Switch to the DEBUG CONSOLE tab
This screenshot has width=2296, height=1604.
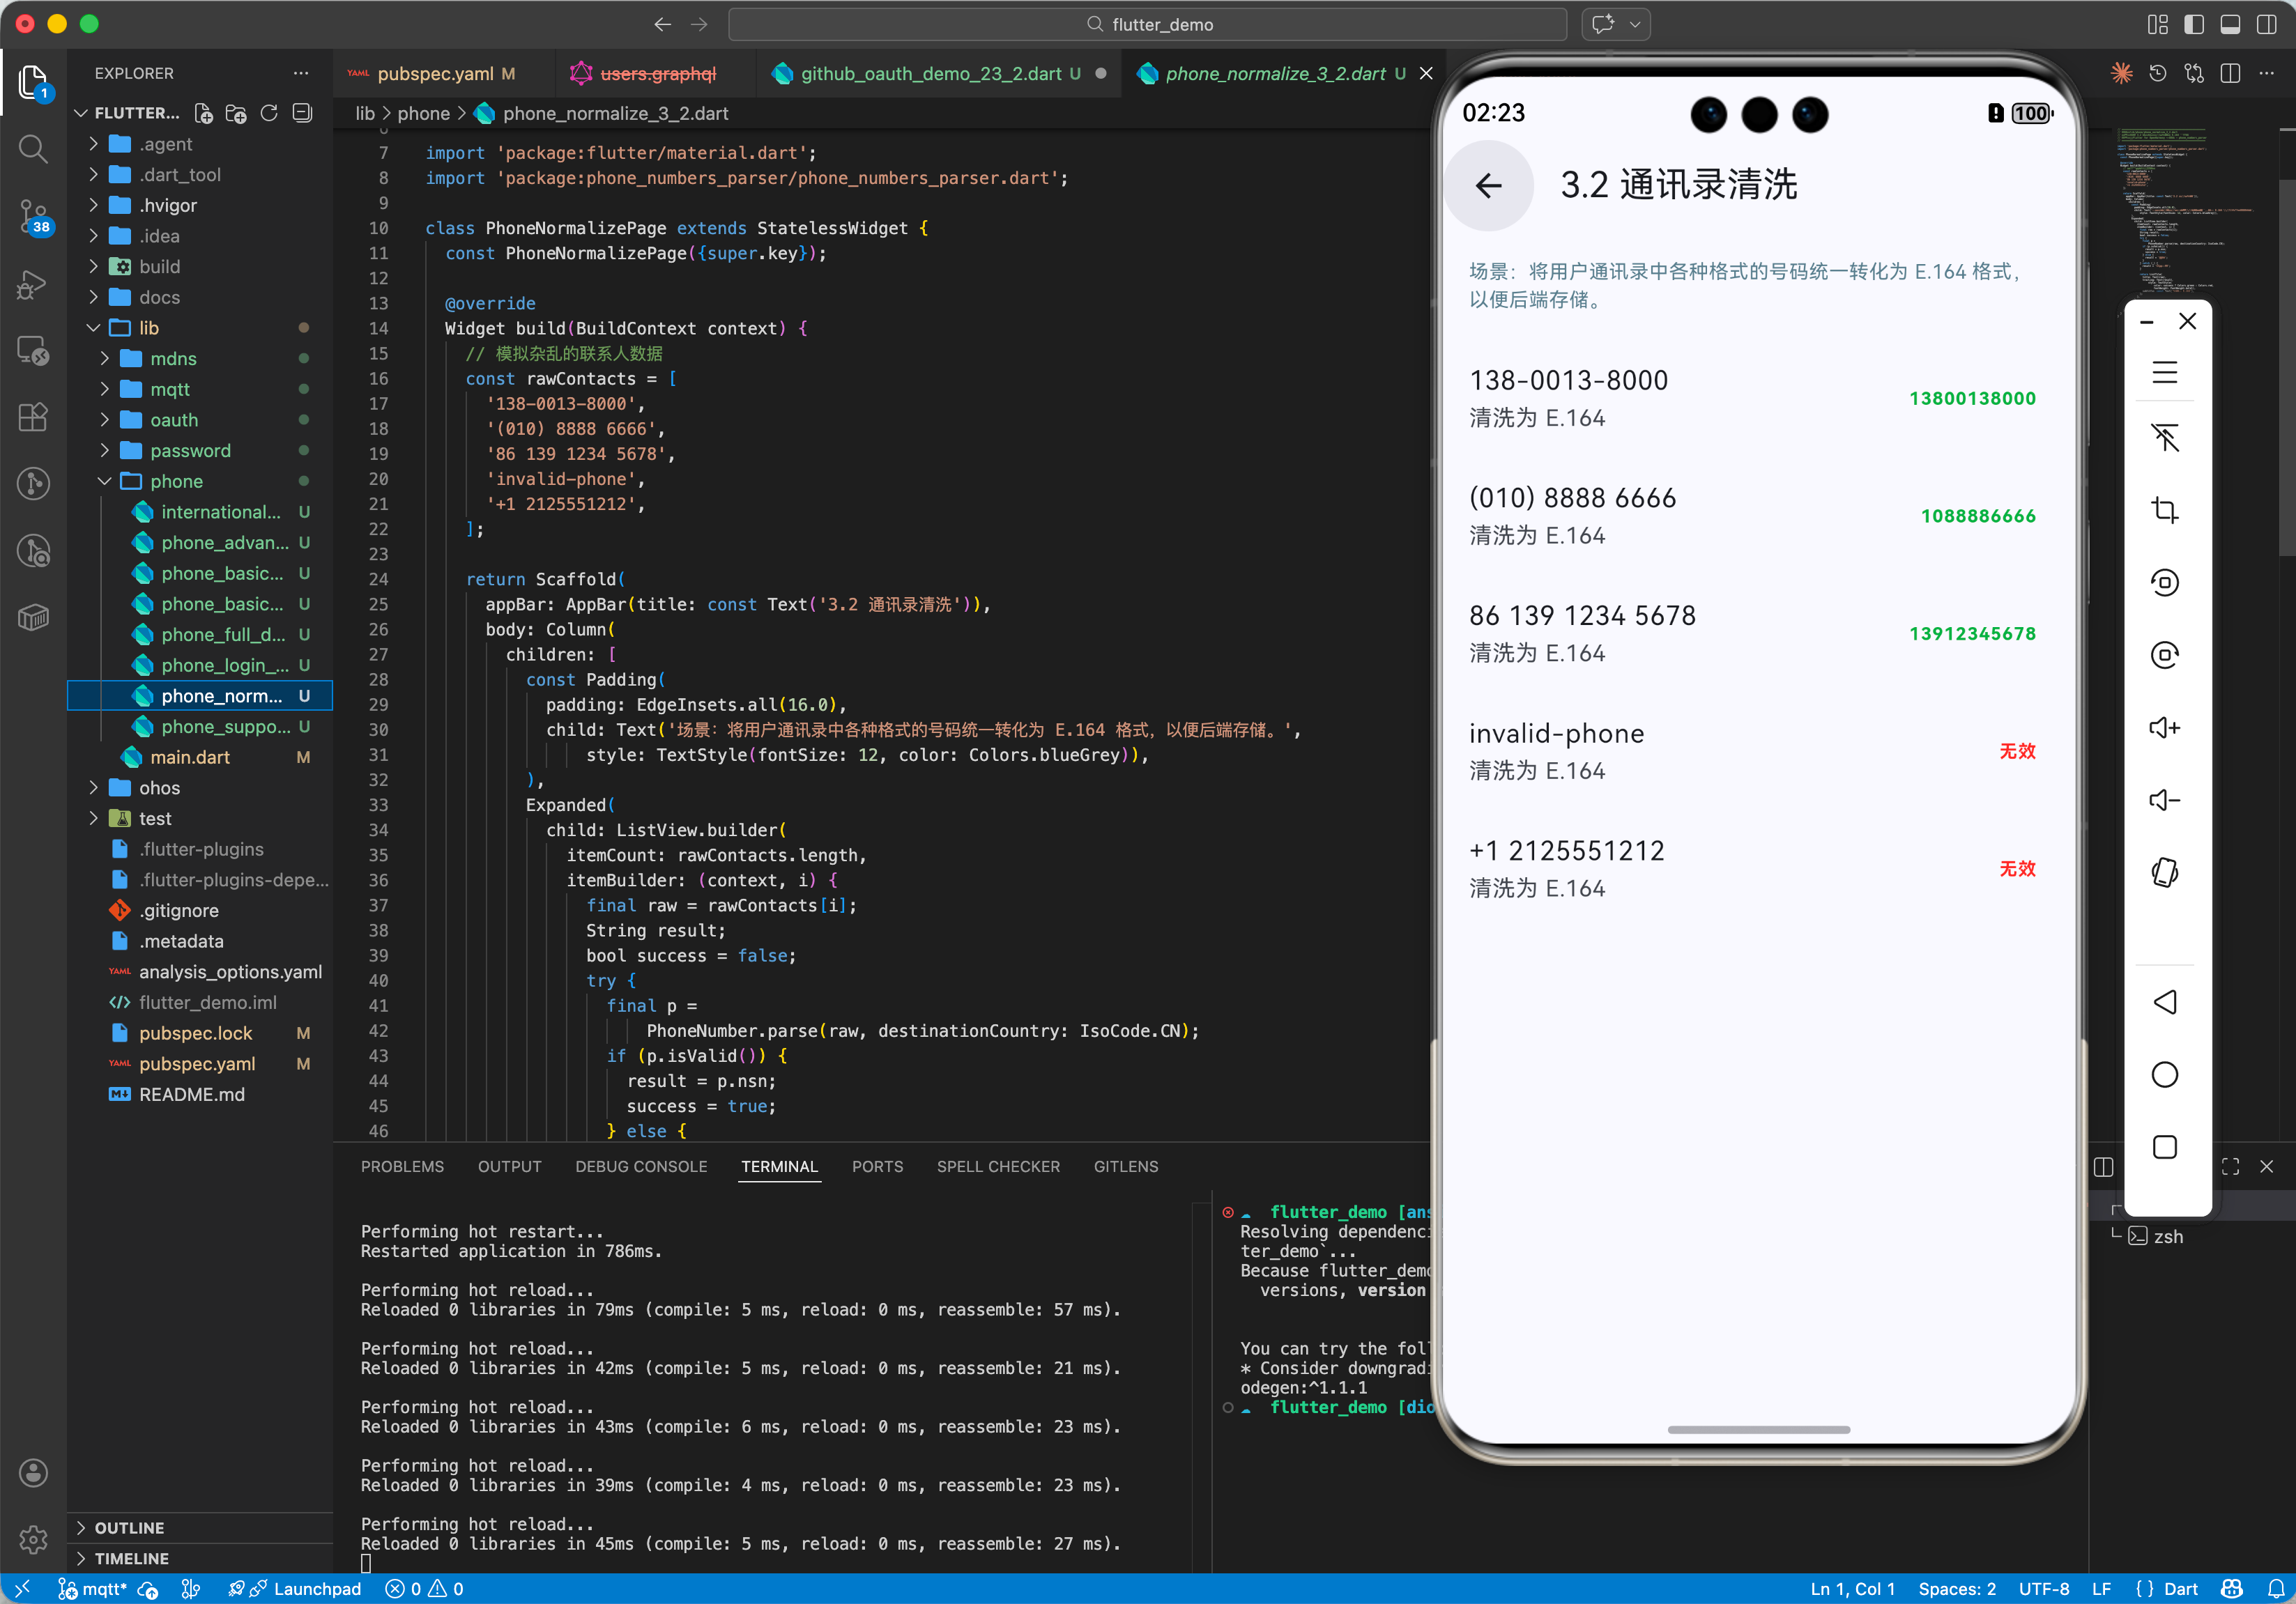click(x=640, y=1166)
